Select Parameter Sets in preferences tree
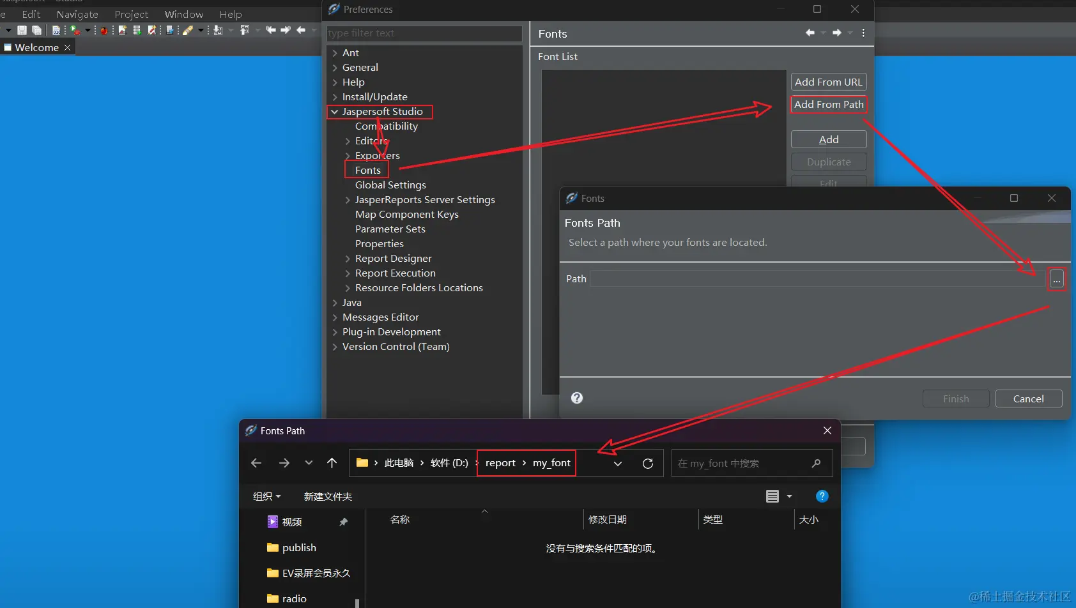Viewport: 1076px width, 608px height. [390, 229]
